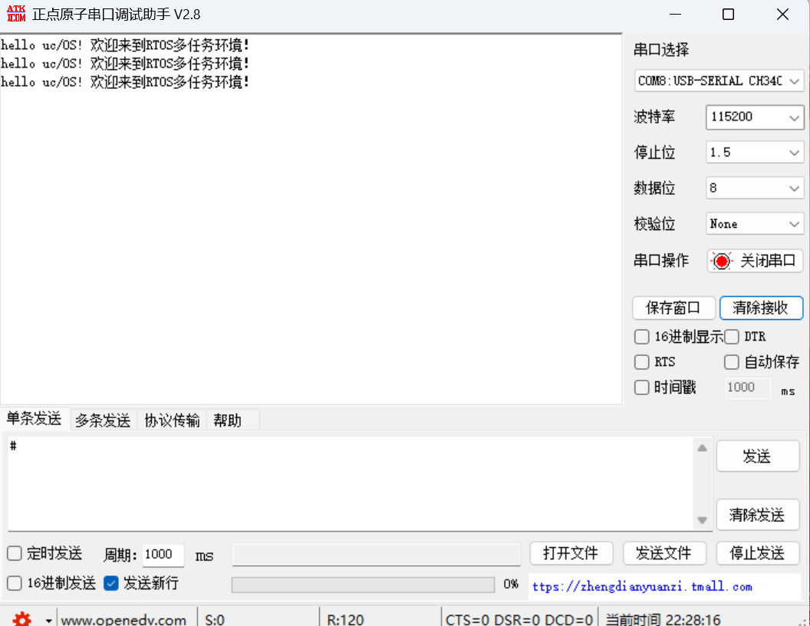Screen dimensions: 810x626
Task: Open the small arrow beside the gear icon
Action: 48,621
